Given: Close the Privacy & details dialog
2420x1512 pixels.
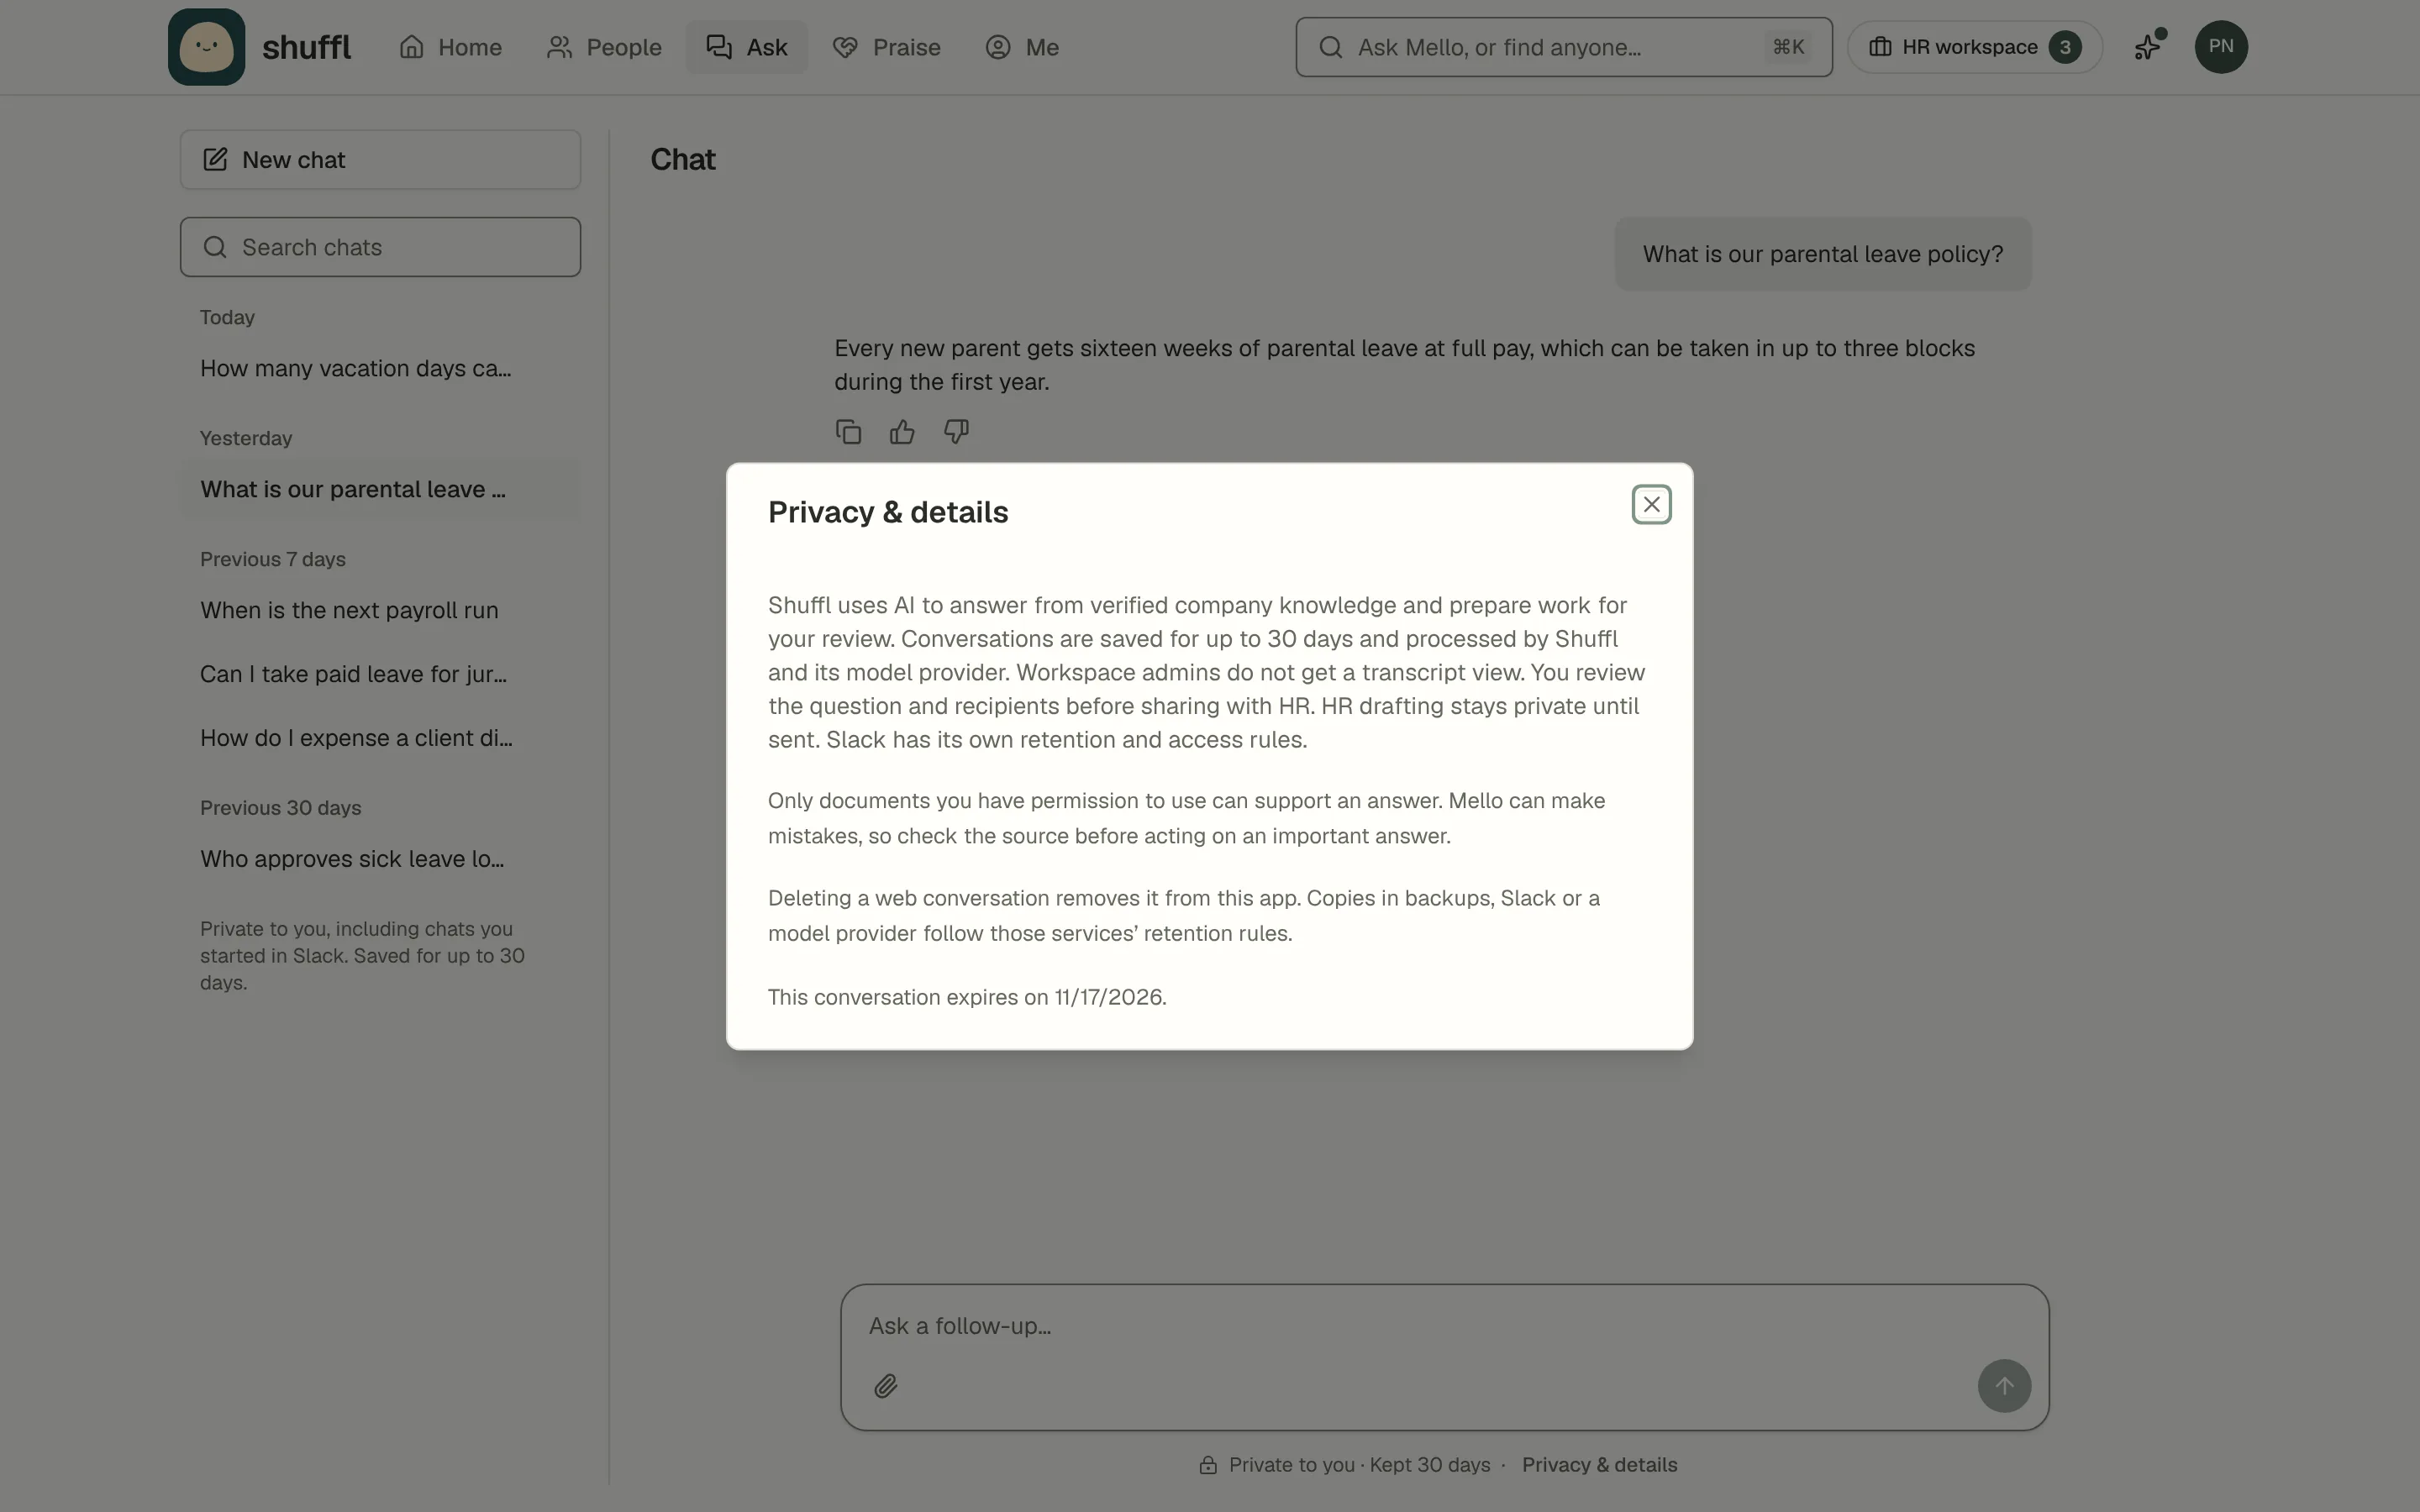Looking at the screenshot, I should 1651,505.
